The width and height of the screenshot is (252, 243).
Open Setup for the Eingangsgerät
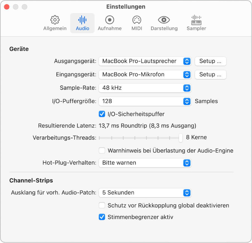click(x=210, y=75)
